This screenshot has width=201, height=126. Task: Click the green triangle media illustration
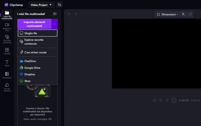(42, 91)
